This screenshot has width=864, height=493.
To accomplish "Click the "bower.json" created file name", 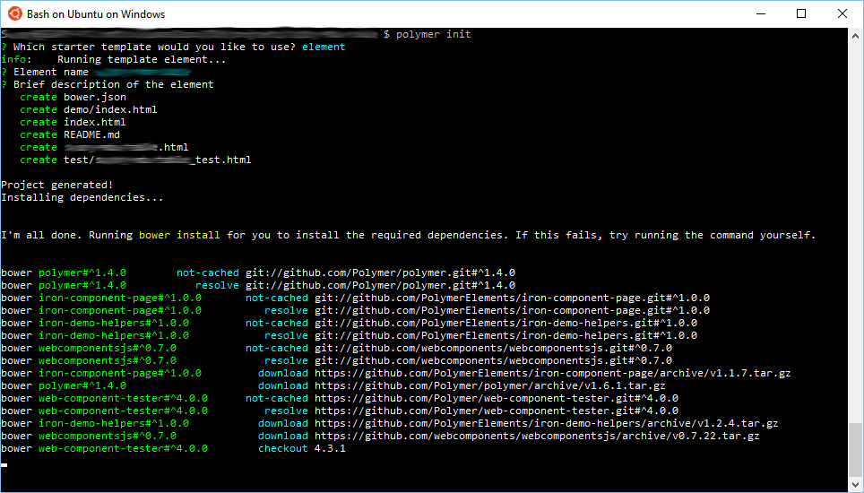I will [x=95, y=97].
